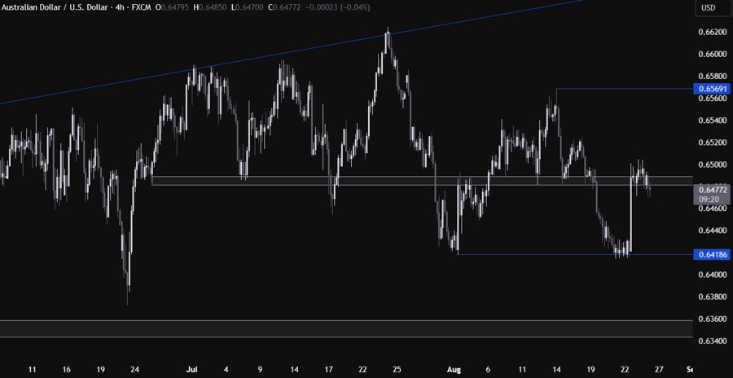Click the 0.63400 tick on price scale
Viewport: 733px width, 378px height.
click(711, 341)
